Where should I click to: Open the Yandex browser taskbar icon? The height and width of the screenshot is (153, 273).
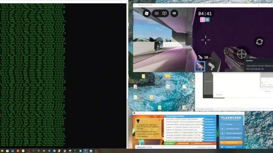tap(23, 151)
